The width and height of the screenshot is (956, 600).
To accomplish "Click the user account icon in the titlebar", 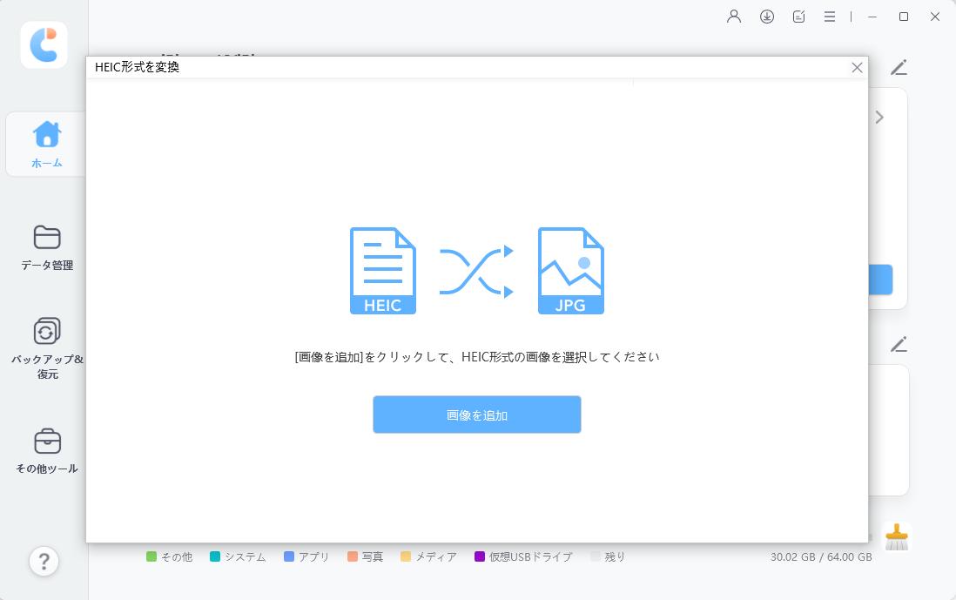I will pyautogui.click(x=732, y=16).
